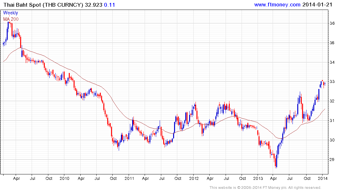Click the 'MA 200' indicator label
Screen dimensions: 344x192
(11, 19)
